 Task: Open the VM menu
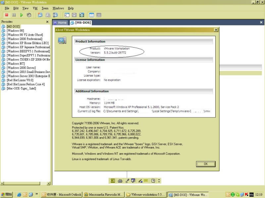tap(35, 8)
